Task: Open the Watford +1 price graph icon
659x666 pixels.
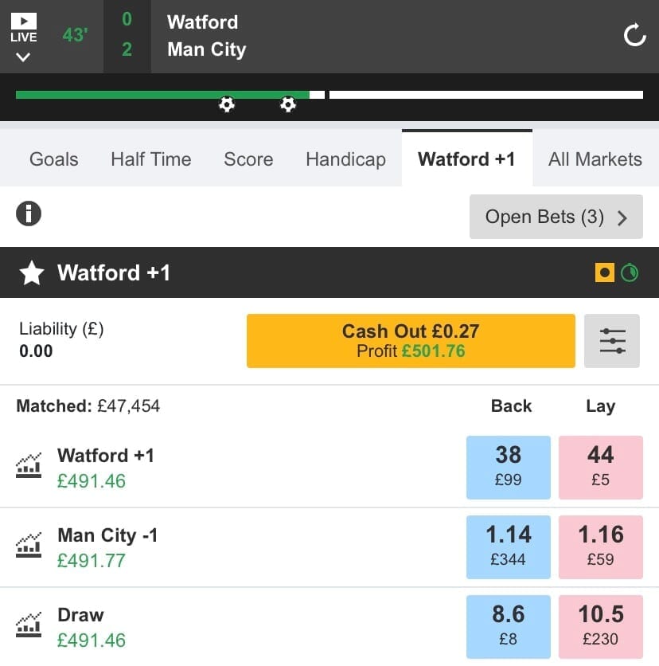Action: pos(29,465)
